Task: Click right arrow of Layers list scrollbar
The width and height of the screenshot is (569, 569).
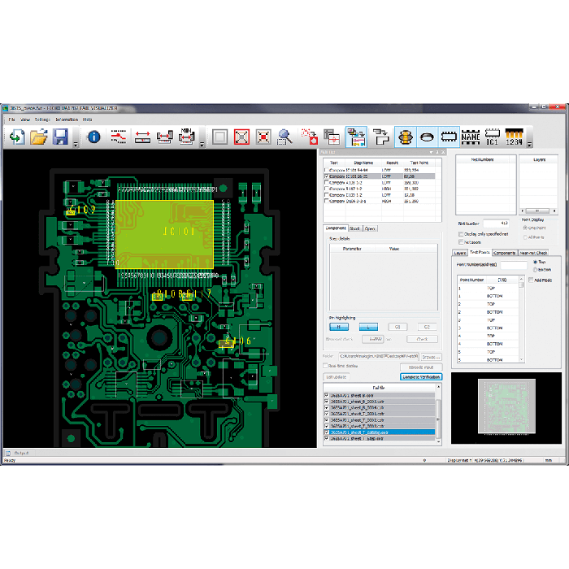Action: click(554, 211)
